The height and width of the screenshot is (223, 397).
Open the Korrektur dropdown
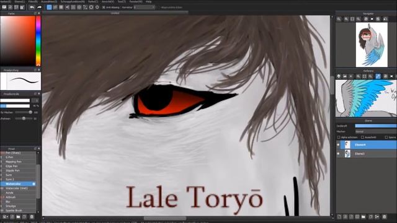(x=145, y=7)
